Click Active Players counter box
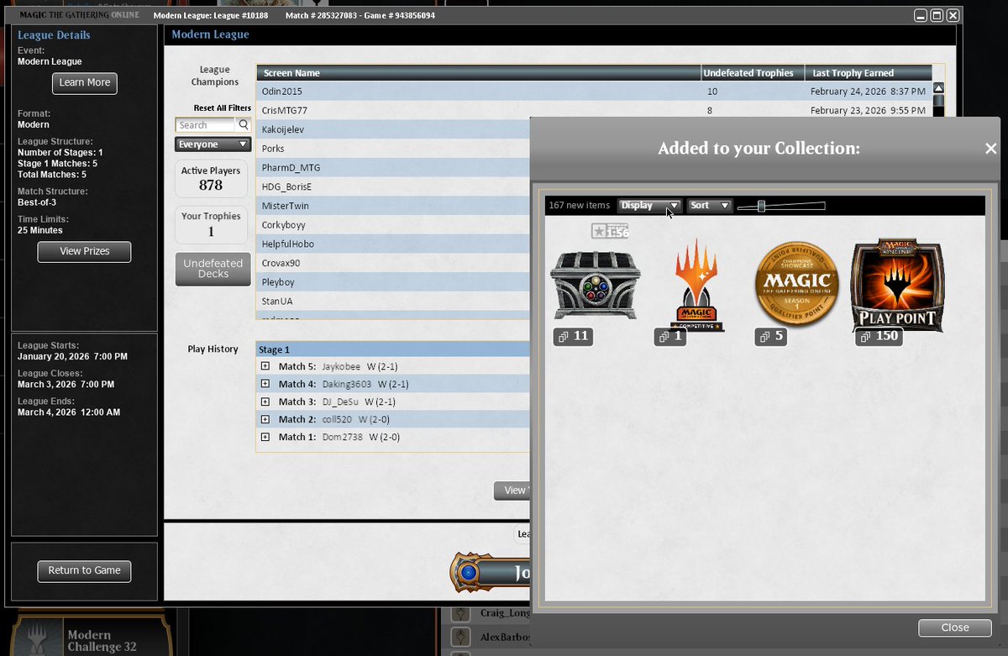1008x656 pixels. pyautogui.click(x=211, y=178)
